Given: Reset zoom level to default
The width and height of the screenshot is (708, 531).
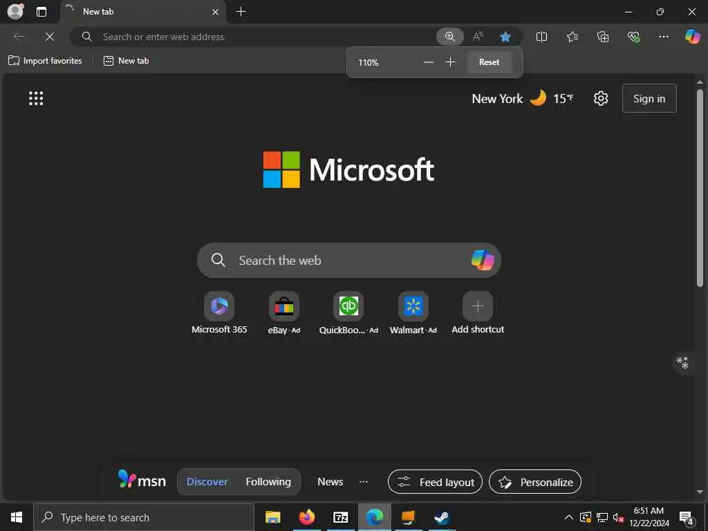Looking at the screenshot, I should point(489,62).
